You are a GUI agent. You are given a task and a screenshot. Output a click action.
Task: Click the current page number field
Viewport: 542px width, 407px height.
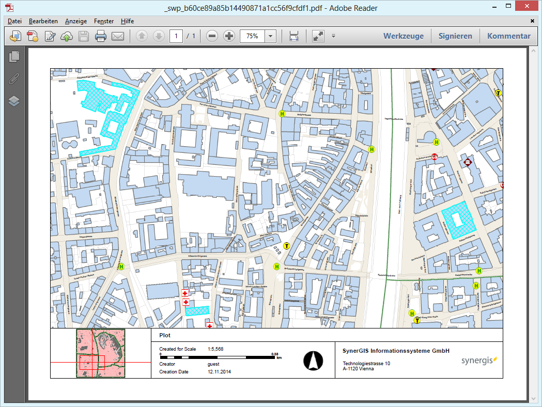tap(176, 36)
